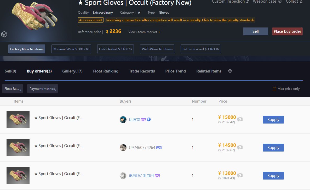The height and width of the screenshot is (190, 310).
Task: Click glove thumbnail in ¥ 14500 row
Action: 18,147
